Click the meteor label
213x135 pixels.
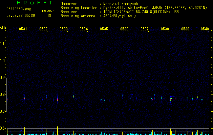coord(48,10)
